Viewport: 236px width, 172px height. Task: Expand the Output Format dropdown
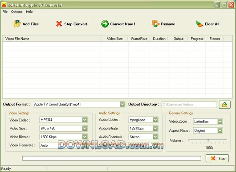(x=122, y=104)
